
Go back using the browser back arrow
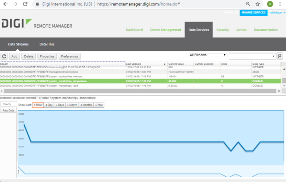tap(5, 4)
